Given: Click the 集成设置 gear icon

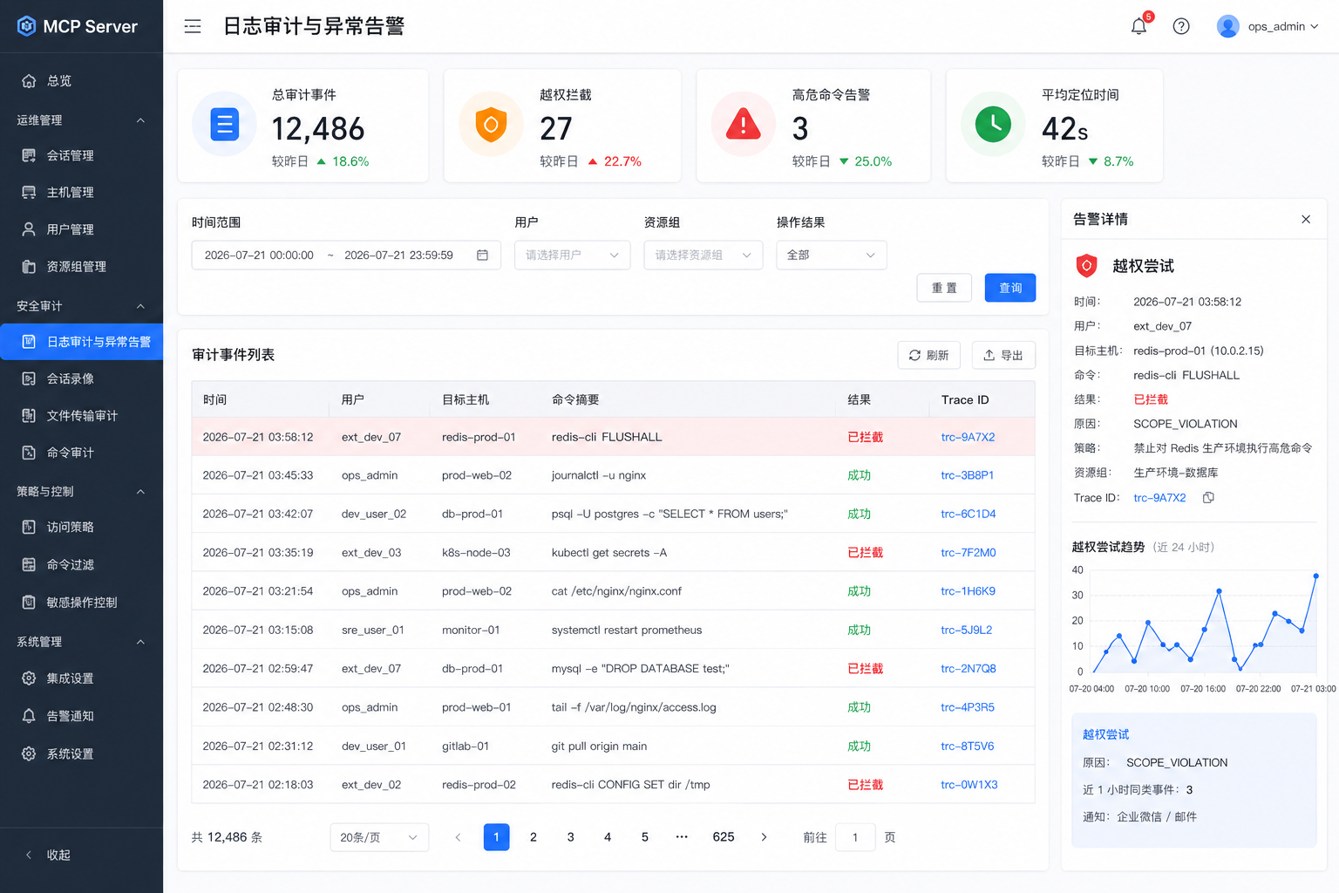Looking at the screenshot, I should click(x=29, y=678).
